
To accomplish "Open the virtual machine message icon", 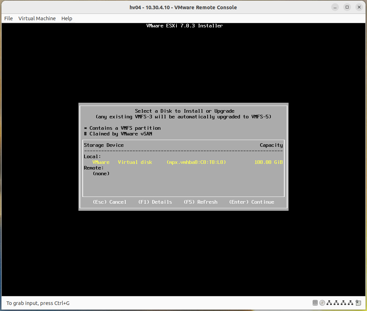I will [x=358, y=303].
